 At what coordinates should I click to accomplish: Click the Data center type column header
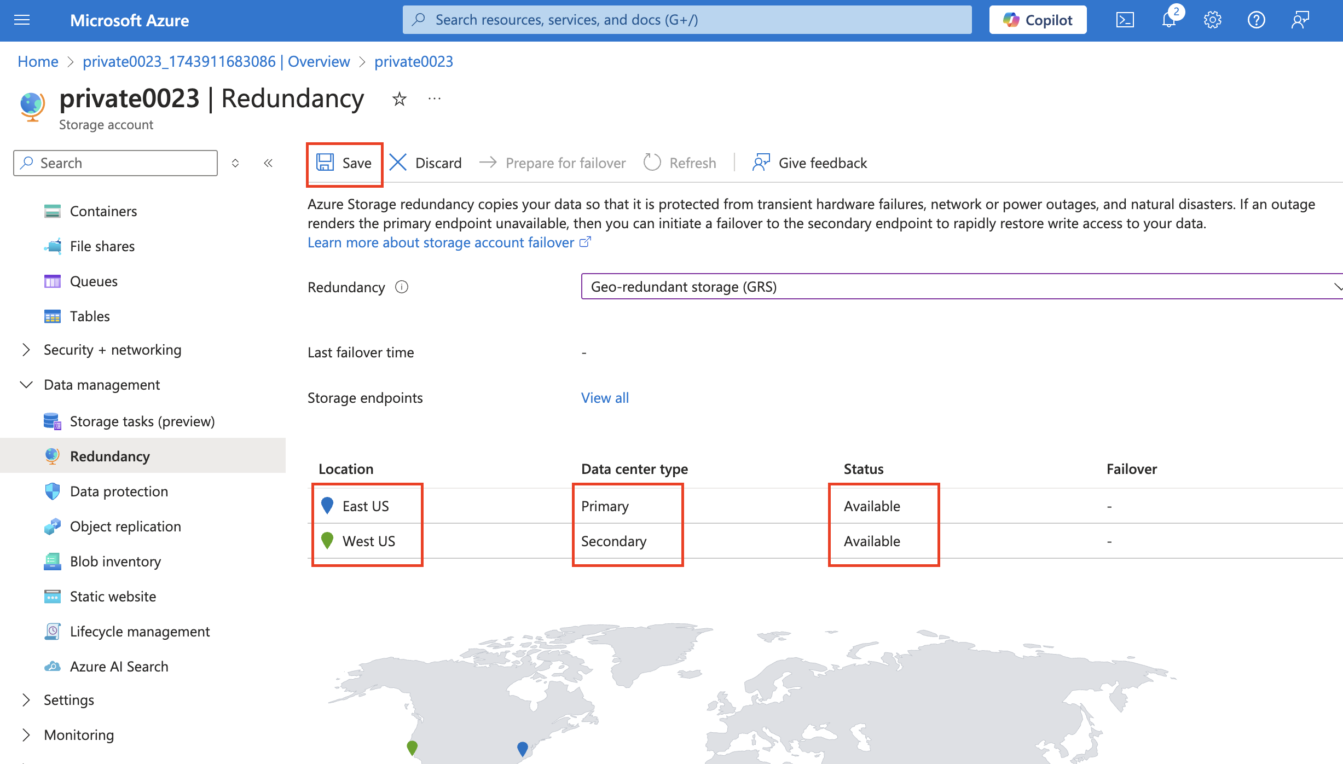634,469
